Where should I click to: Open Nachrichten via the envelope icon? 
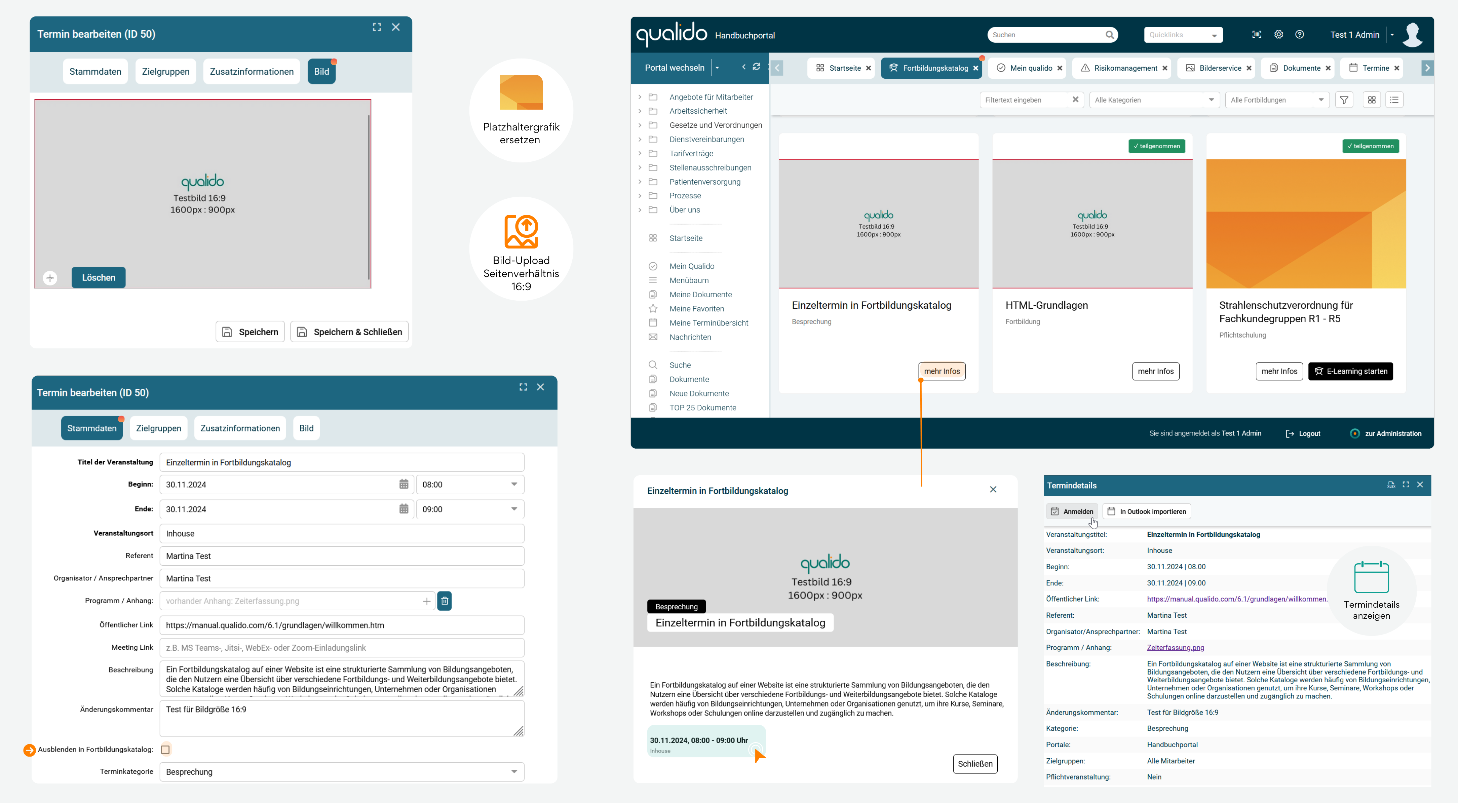(x=653, y=337)
